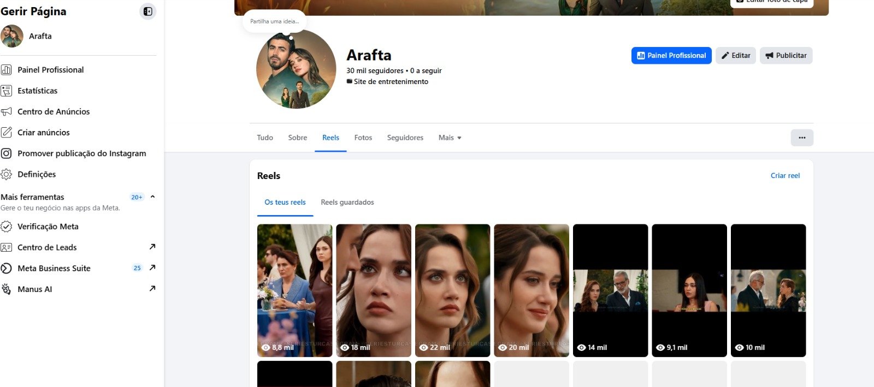Open the Manus AI sidebar icon

pos(7,289)
